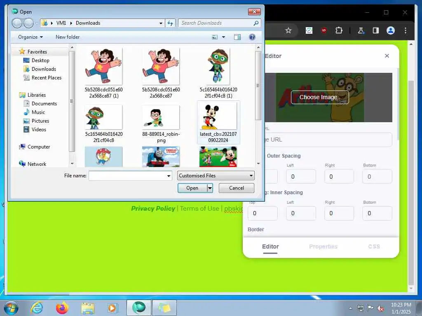
Task: Open Chrome Labs flask icon
Action: [361, 30]
